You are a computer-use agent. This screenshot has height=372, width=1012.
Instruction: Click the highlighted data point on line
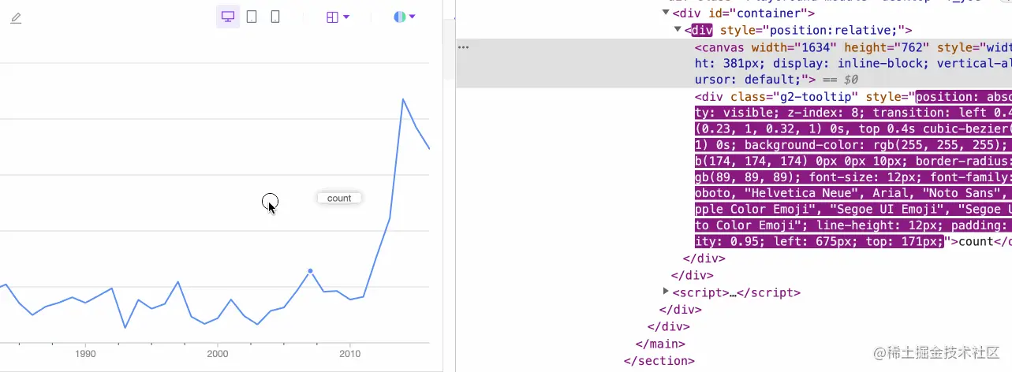point(310,270)
